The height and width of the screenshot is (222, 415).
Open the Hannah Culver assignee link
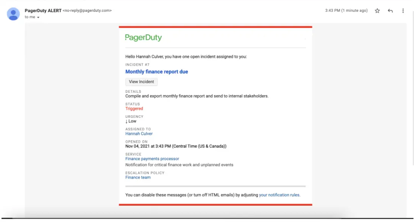pos(139,133)
